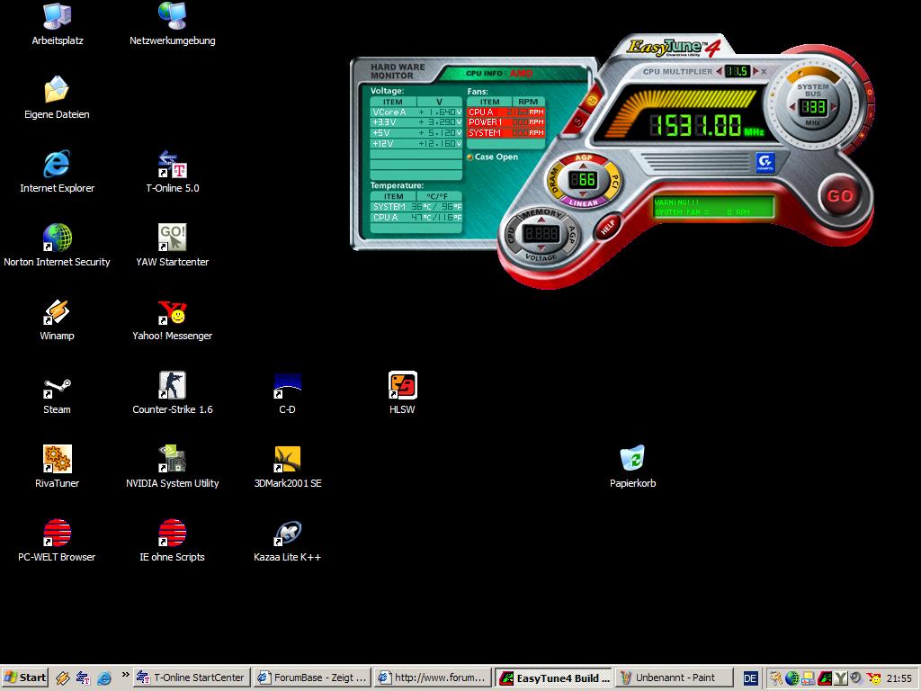The height and width of the screenshot is (691, 921).
Task: Select AGP segment on clock dial
Action: click(583, 158)
